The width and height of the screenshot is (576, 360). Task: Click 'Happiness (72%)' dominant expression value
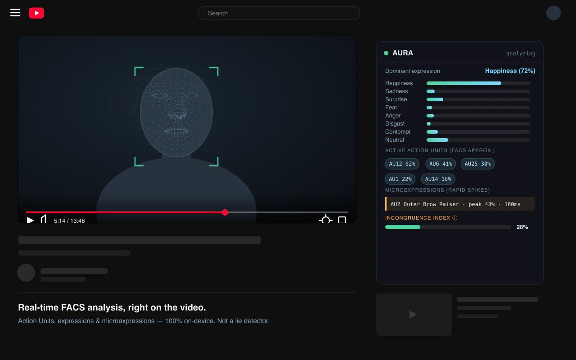point(510,71)
